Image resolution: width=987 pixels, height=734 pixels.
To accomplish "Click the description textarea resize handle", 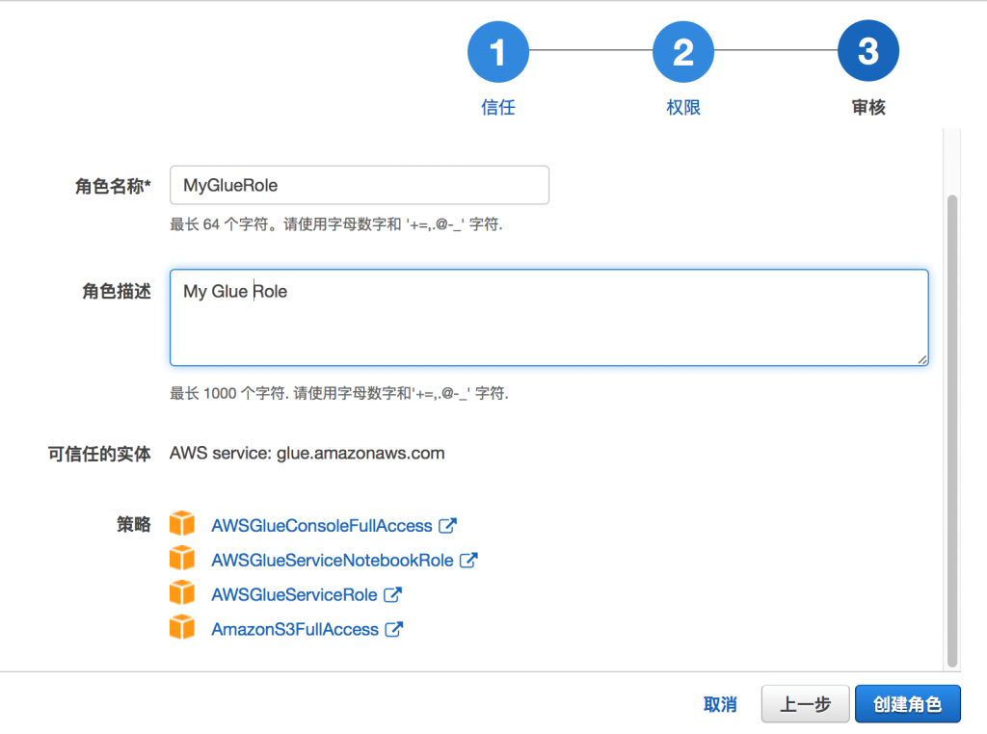I will click(921, 359).
